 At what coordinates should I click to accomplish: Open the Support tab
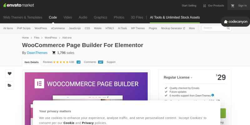coord(111,62)
